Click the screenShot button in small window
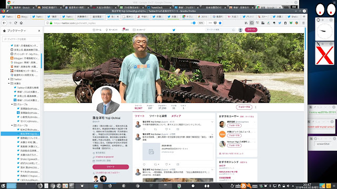 pos(323,144)
